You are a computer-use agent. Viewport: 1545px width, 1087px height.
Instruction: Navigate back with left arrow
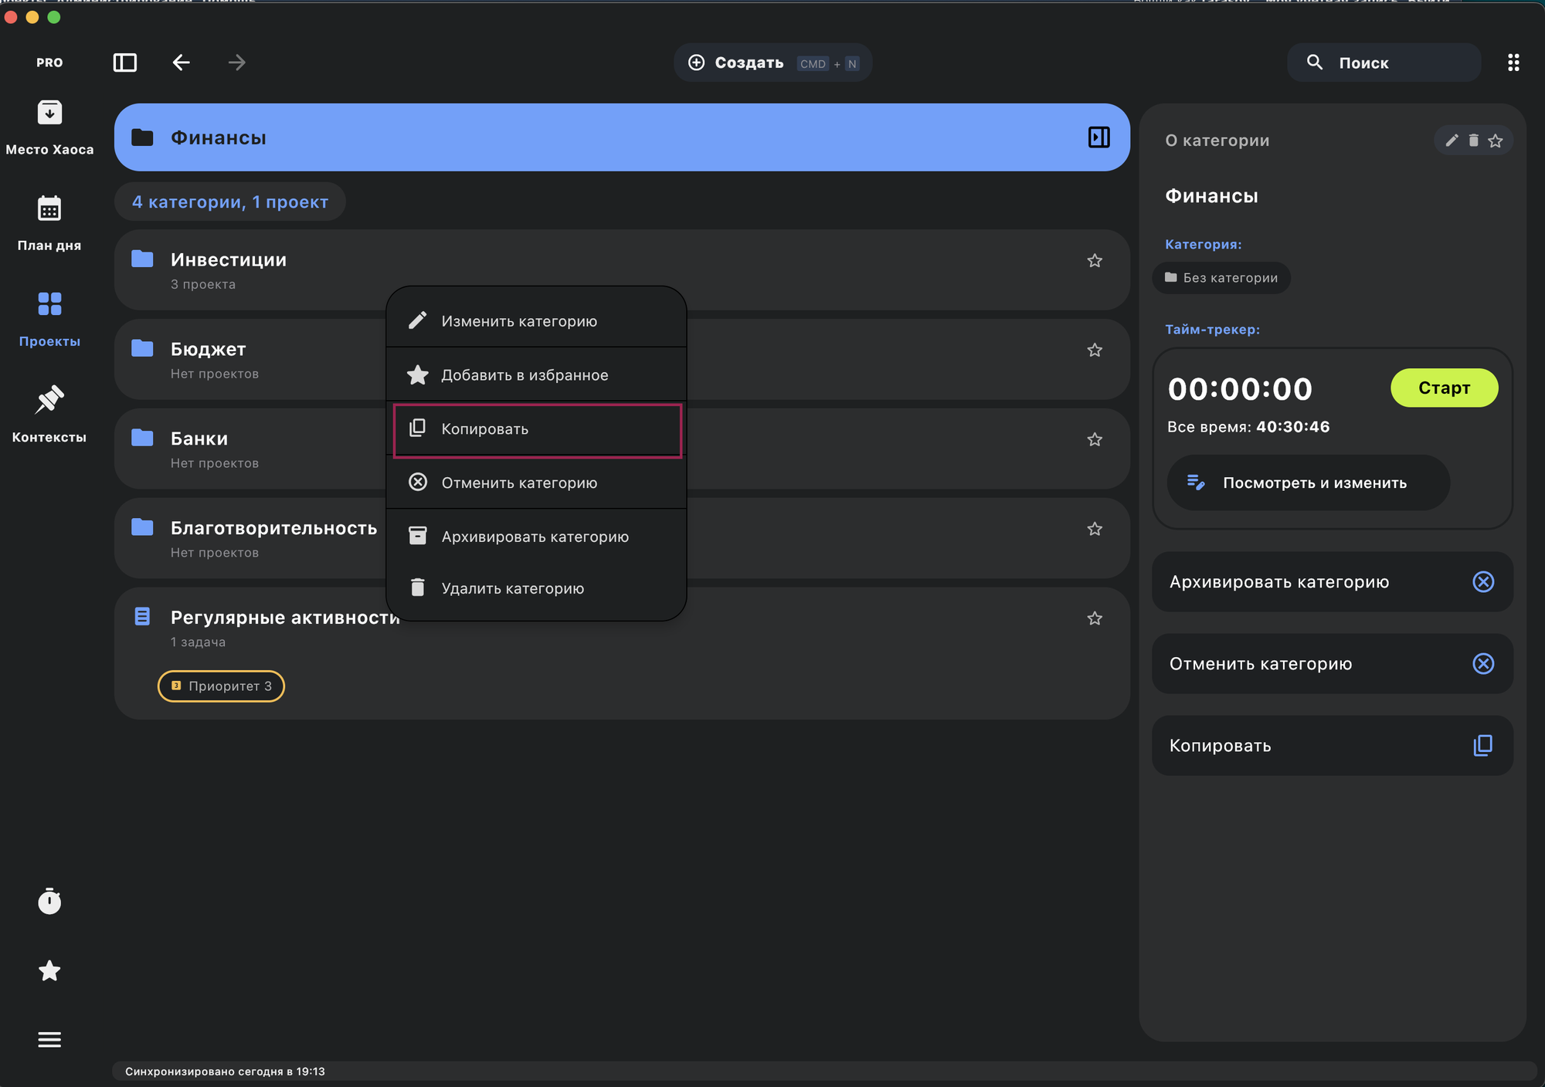point(181,63)
